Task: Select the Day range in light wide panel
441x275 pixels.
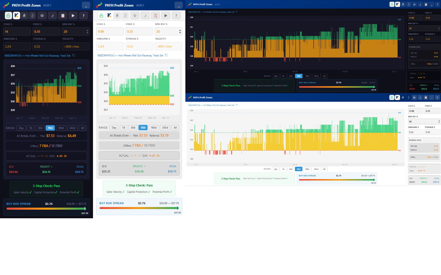Action: coord(276,169)
